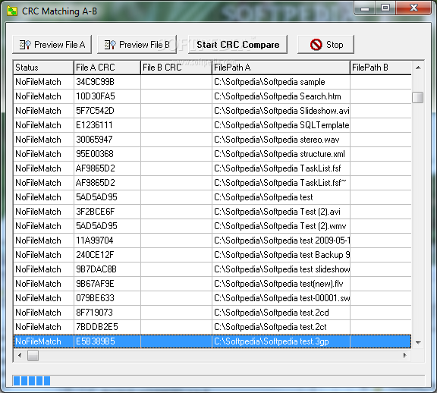Select CRC value 11A99704
This screenshot has width=437, height=393.
pos(95,241)
